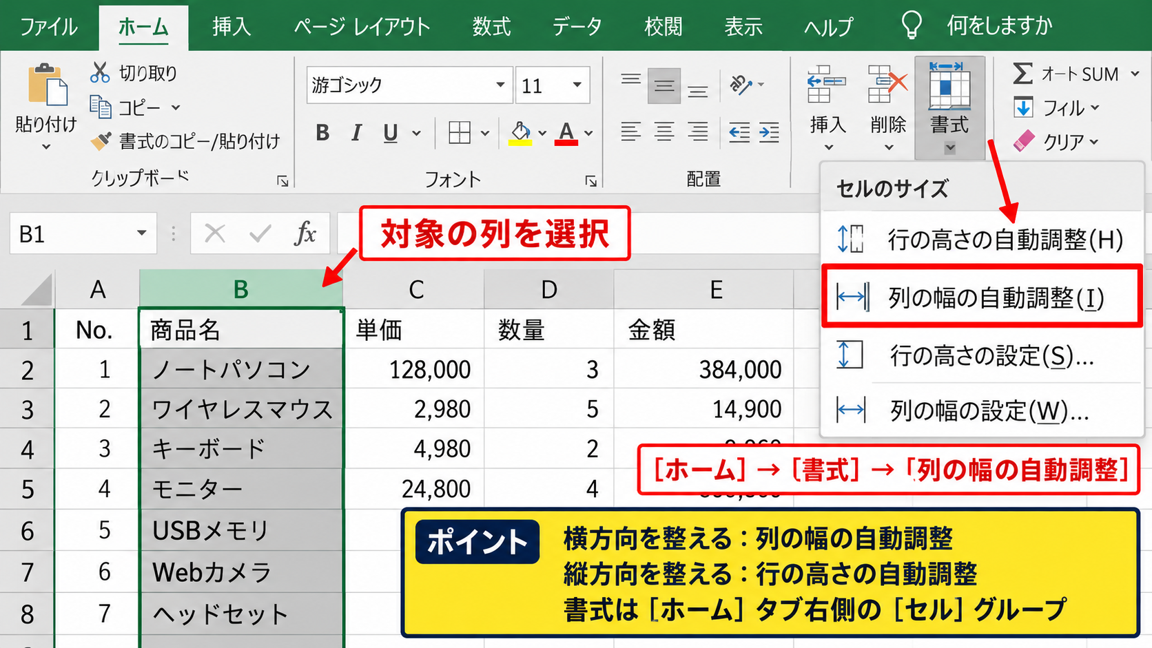Toggle Italic formatting
Viewport: 1152px width, 648px height.
coord(356,132)
